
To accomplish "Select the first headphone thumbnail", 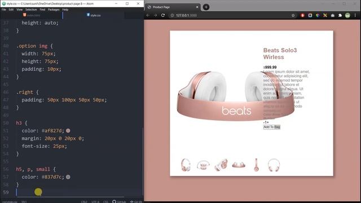I will [x=186, y=165].
